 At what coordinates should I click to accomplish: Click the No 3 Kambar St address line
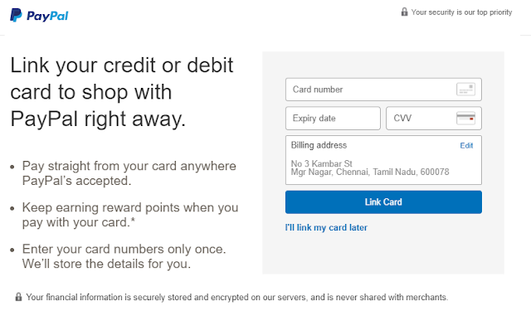click(x=322, y=163)
